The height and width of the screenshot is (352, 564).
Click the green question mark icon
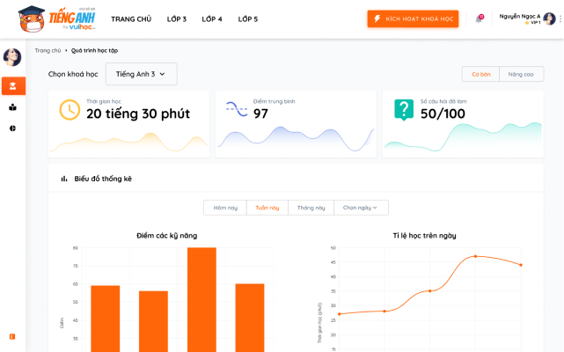click(x=404, y=110)
